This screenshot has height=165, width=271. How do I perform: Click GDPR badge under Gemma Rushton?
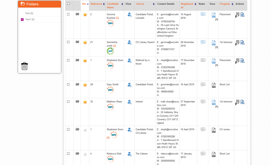coord(111,23)
